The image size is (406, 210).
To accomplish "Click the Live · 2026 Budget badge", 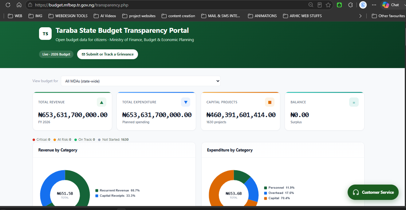I will tap(56, 54).
